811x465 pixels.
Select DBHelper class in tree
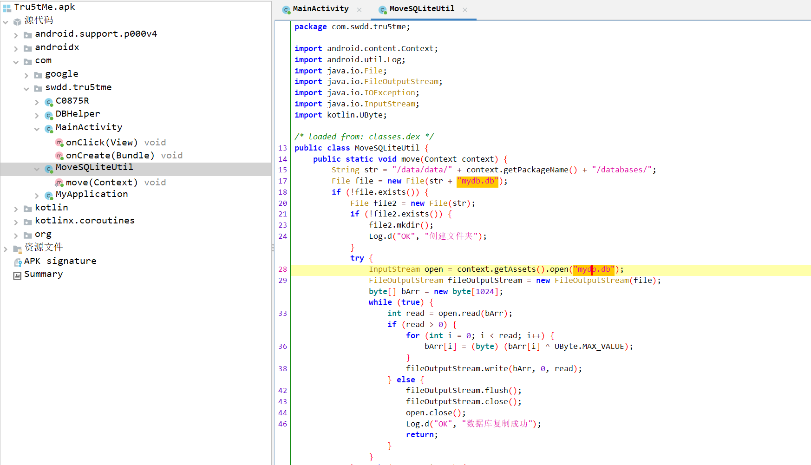click(78, 114)
